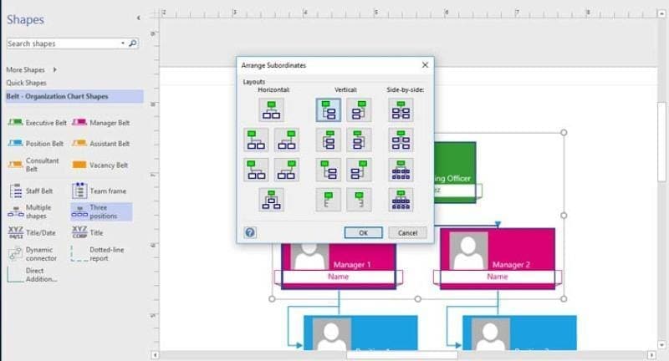Image resolution: width=669 pixels, height=361 pixels.
Task: Click the Name field under Manager 1
Action: [339, 277]
